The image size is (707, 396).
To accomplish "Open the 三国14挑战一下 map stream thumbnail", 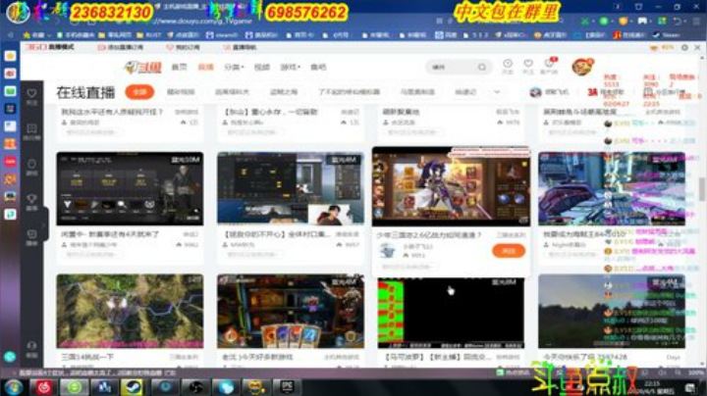I will (x=130, y=311).
